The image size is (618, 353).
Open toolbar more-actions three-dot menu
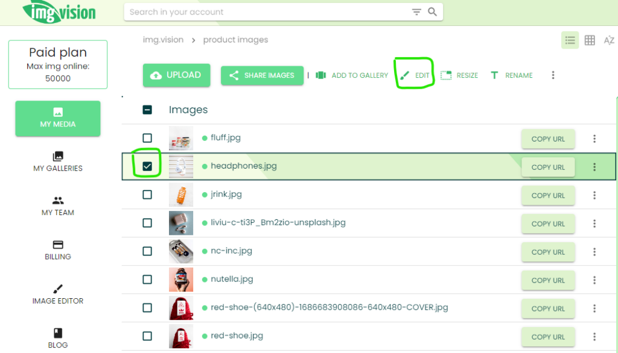click(553, 75)
